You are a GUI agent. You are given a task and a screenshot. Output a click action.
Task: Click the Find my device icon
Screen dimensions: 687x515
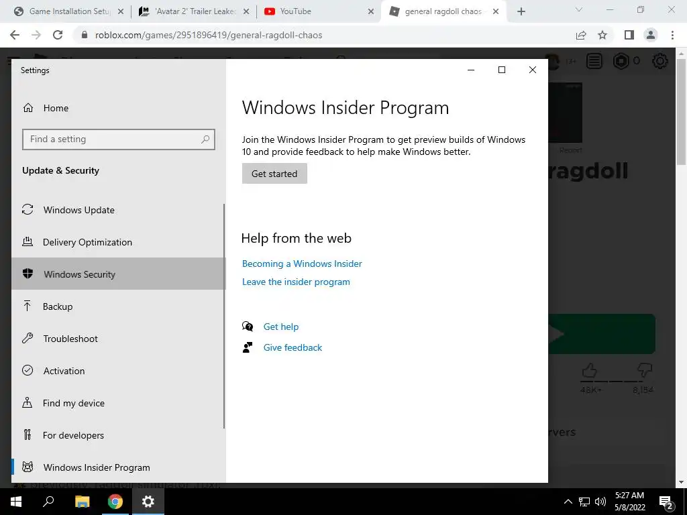(x=27, y=403)
